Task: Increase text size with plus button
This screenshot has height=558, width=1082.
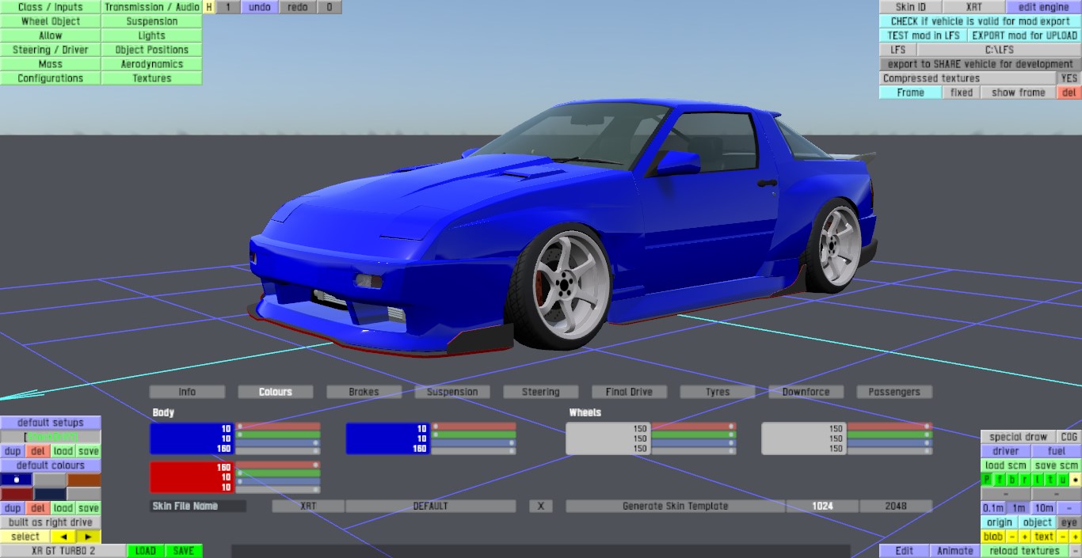Action: 1076,537
